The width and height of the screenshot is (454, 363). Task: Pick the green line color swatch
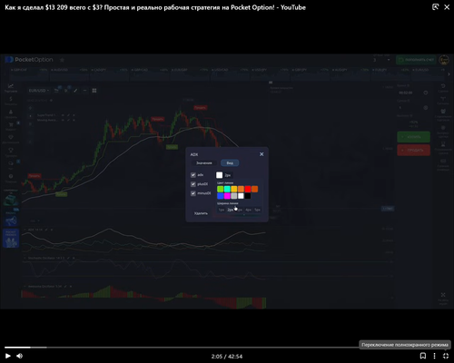[x=221, y=189]
